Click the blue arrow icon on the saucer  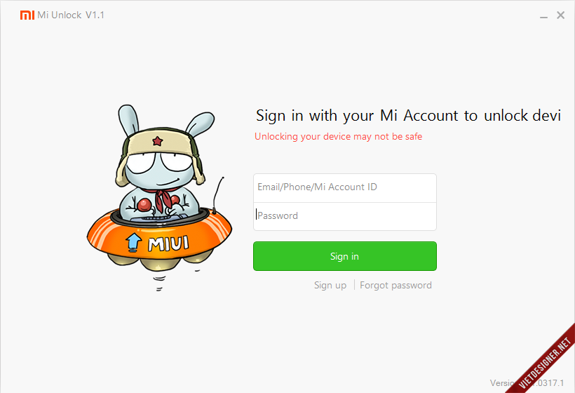(133, 242)
